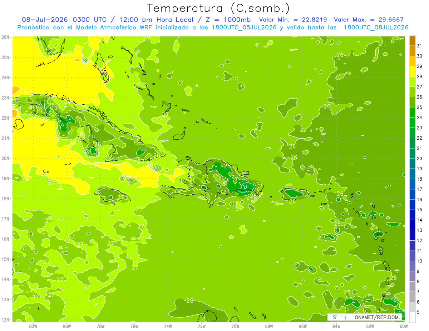This screenshot has height=331, width=429.
Task: Click the 25 contour label over Hispaniola
Action: pyautogui.click(x=227, y=166)
